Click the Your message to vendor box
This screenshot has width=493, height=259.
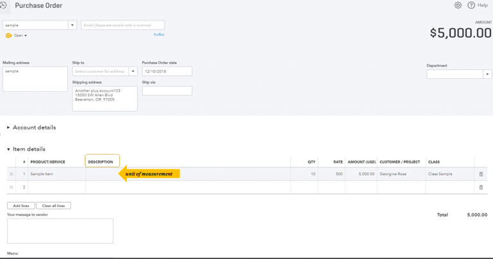(x=60, y=231)
